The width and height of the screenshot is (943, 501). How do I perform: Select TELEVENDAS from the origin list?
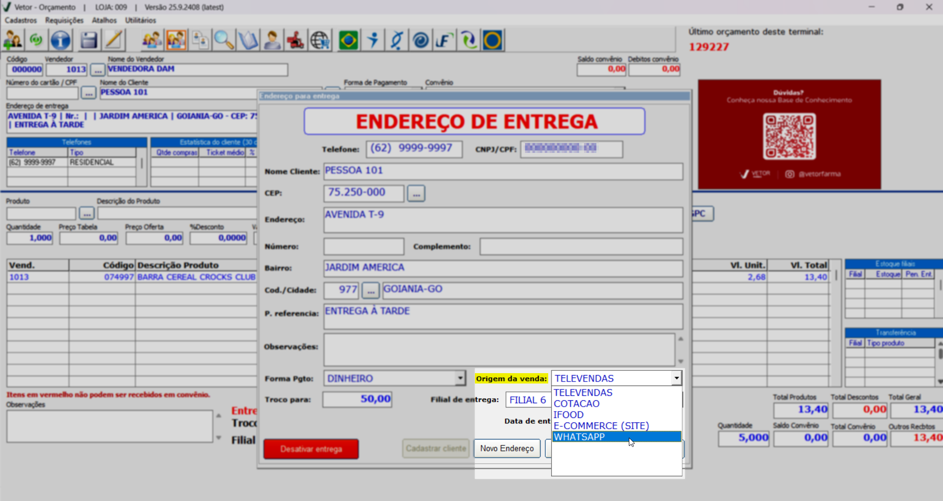[x=617, y=393]
